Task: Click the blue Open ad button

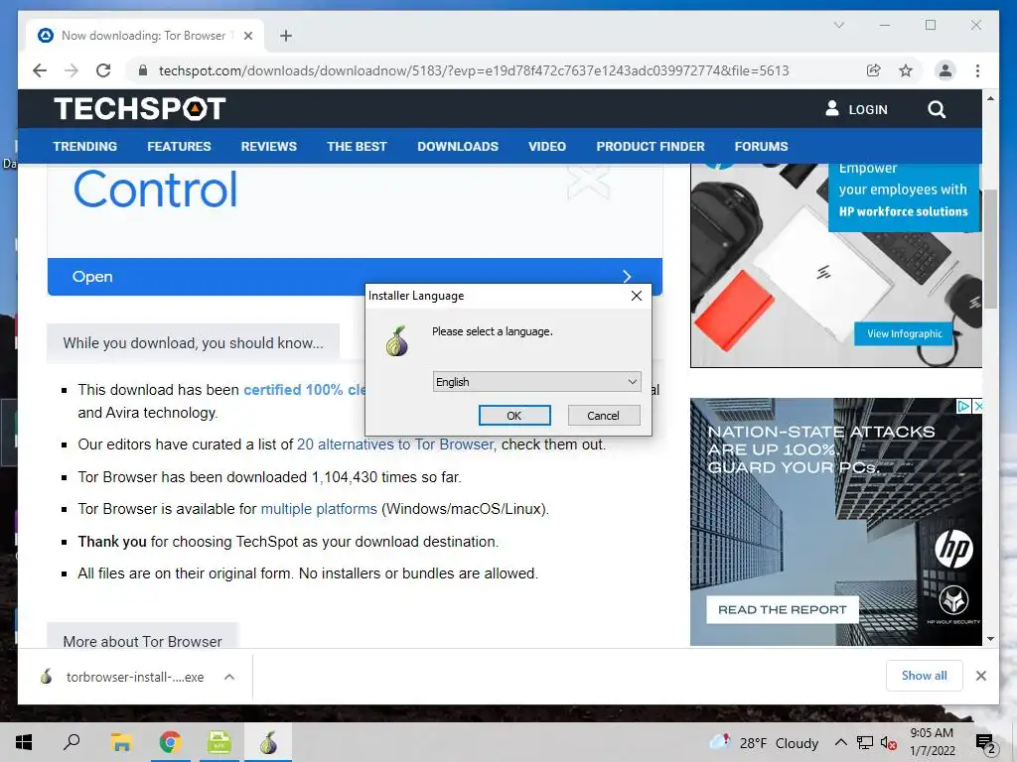Action: (x=355, y=277)
